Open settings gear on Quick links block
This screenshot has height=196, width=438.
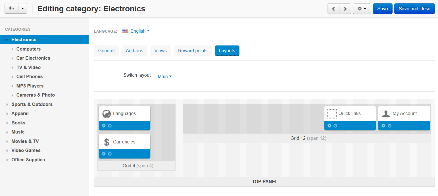329,126
